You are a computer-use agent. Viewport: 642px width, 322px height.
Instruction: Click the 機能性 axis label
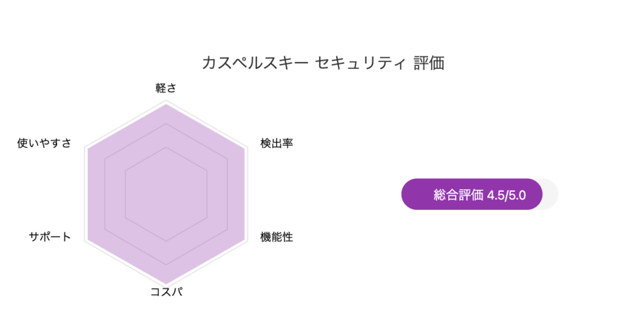click(276, 237)
